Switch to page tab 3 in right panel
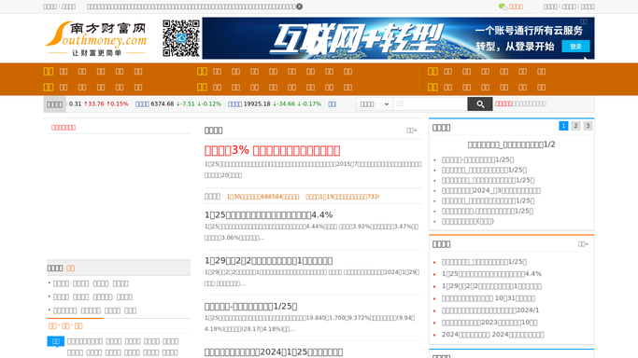 tap(588, 126)
